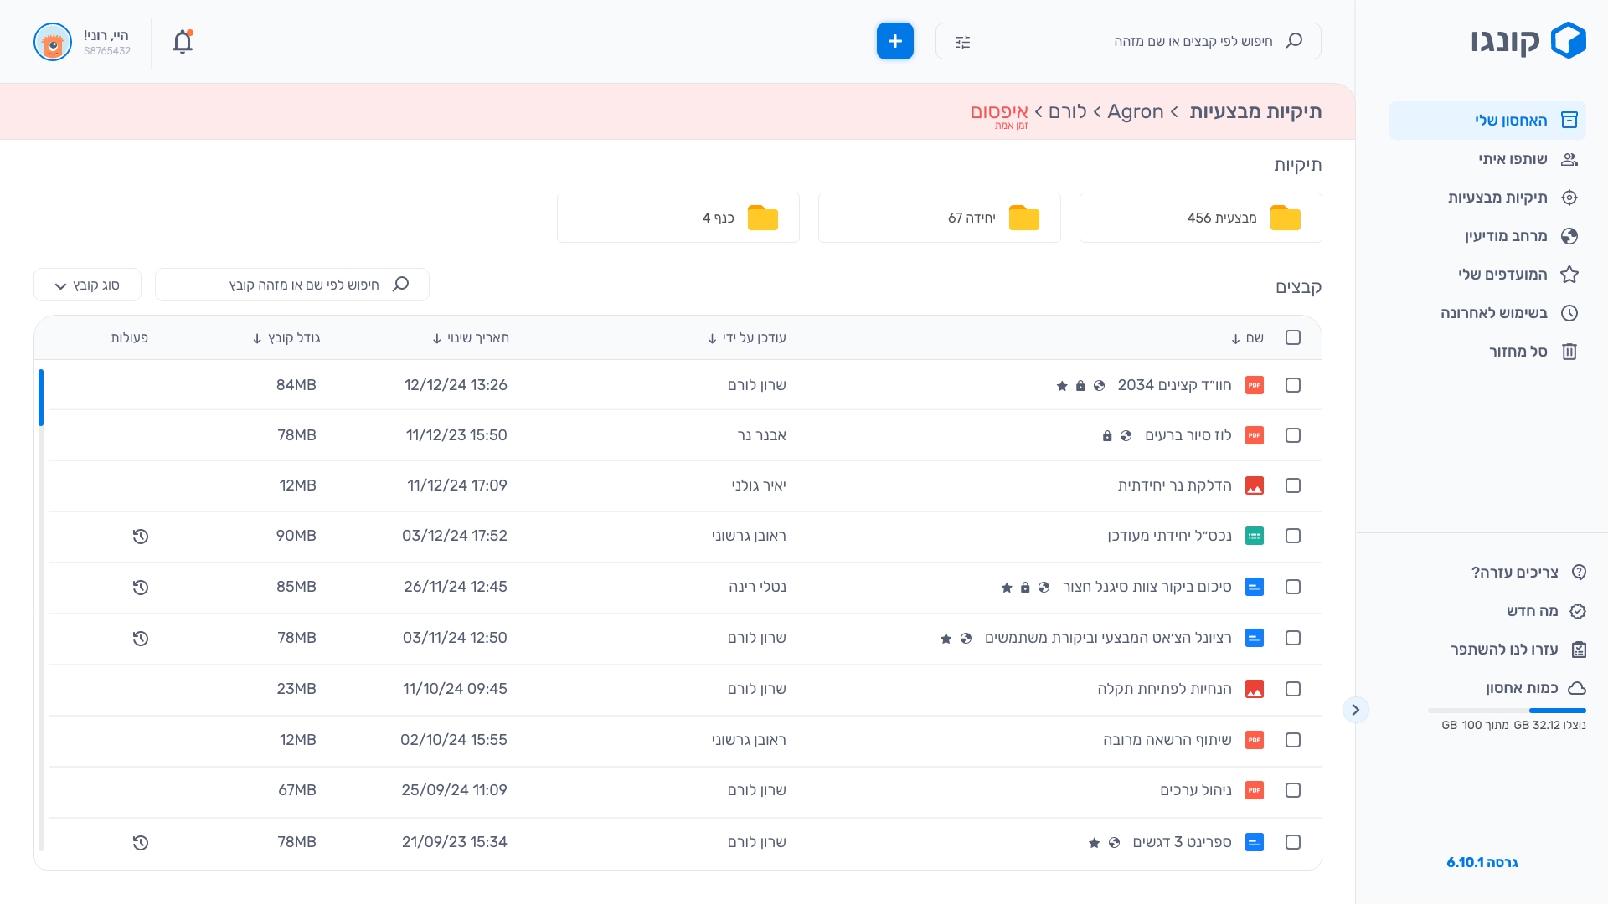The image size is (1608, 904).
Task: Click the notification bell icon
Action: 183,42
